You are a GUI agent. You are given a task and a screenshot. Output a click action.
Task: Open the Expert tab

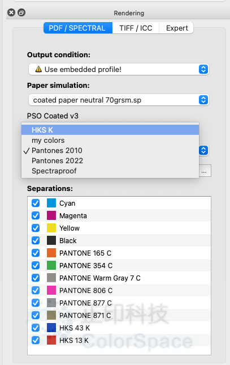click(177, 28)
